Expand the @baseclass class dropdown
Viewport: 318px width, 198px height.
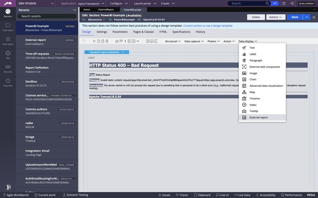pos(96,20)
